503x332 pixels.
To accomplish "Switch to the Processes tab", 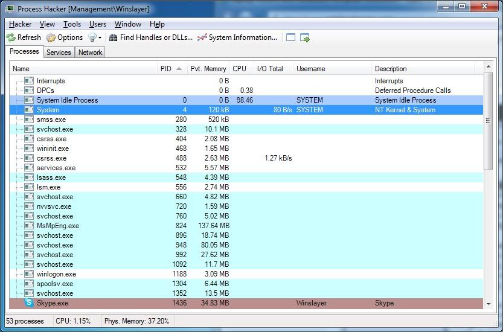I will [24, 52].
